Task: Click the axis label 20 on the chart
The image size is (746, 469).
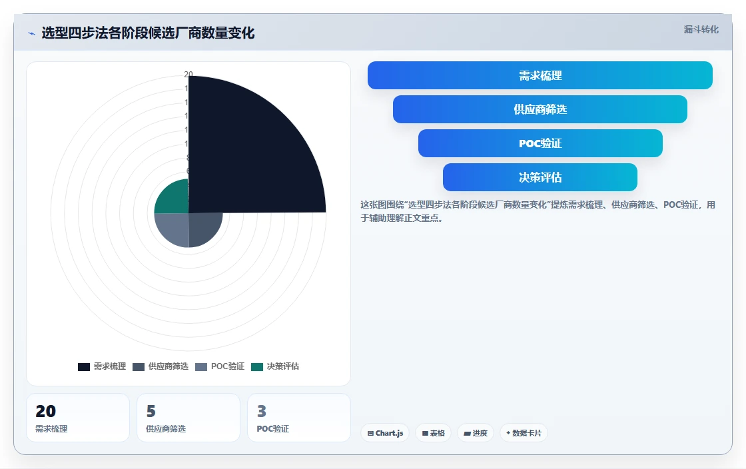Action: (x=188, y=74)
